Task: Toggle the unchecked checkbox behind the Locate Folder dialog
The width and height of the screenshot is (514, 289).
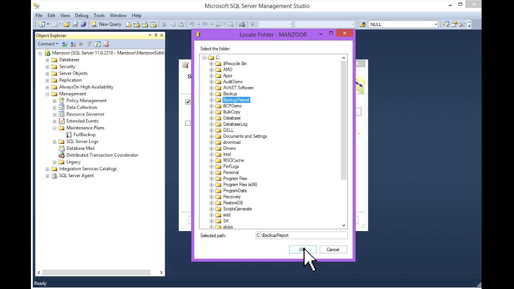Action: coord(188,123)
